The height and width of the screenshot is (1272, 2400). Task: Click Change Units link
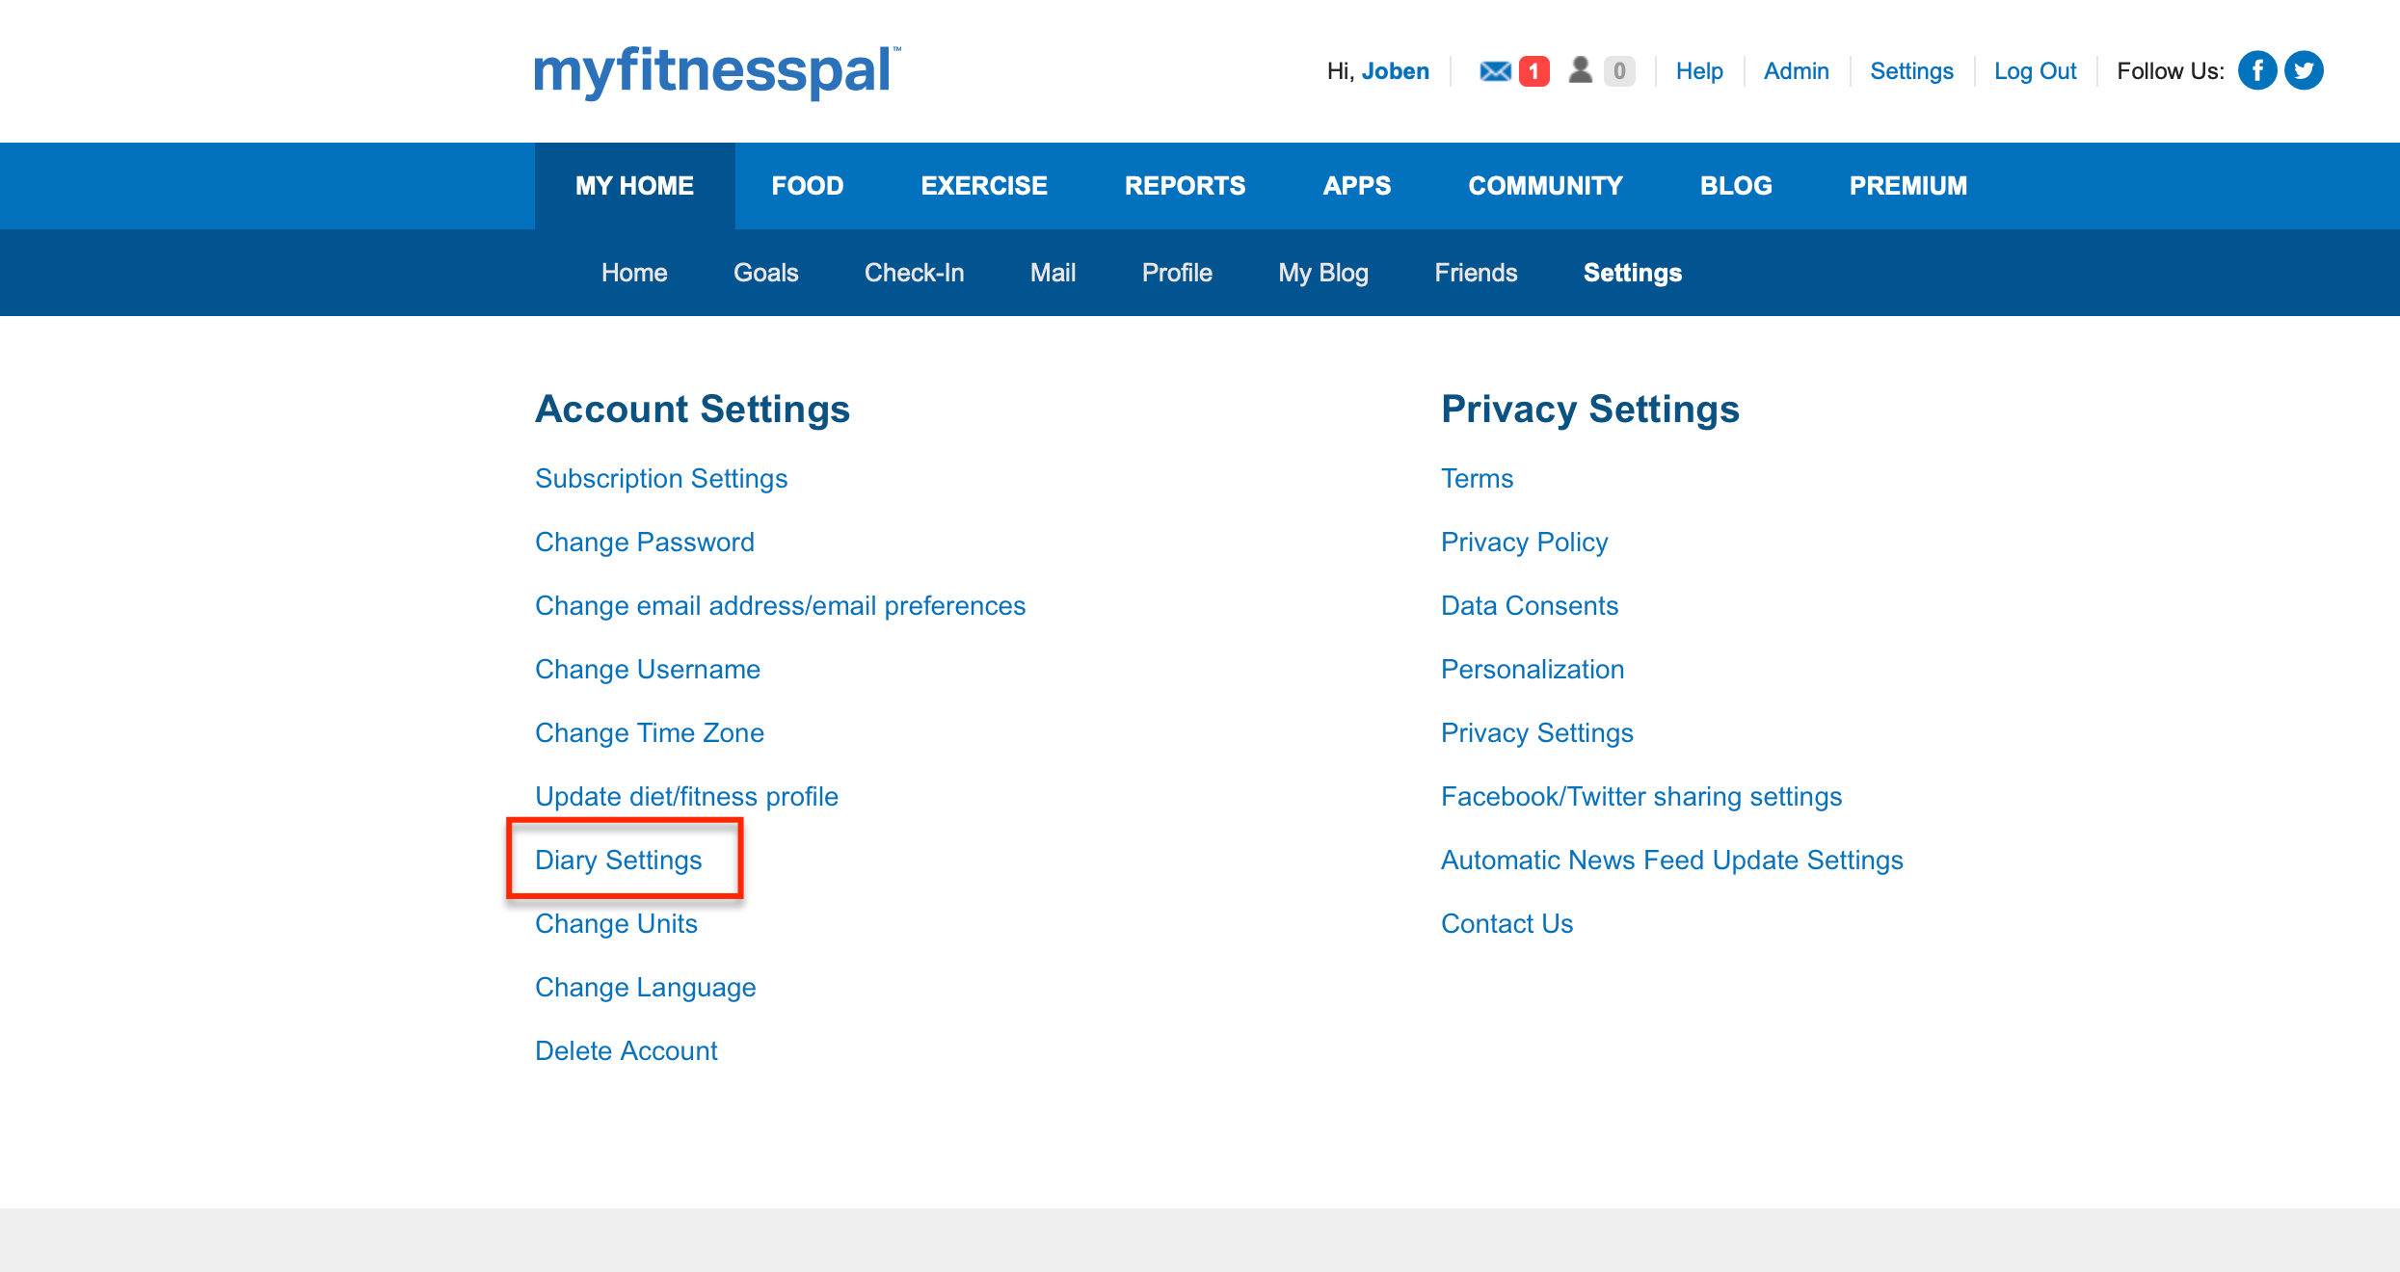[617, 924]
